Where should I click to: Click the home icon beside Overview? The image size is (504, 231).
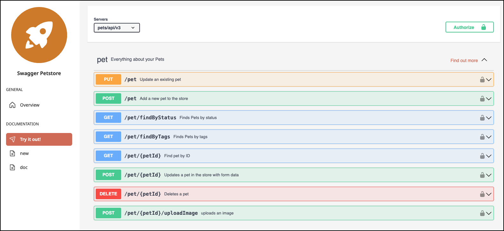(x=12, y=105)
